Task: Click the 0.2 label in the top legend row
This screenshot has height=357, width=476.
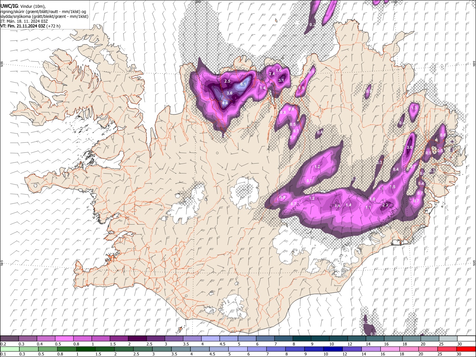Action: click(x=3, y=344)
